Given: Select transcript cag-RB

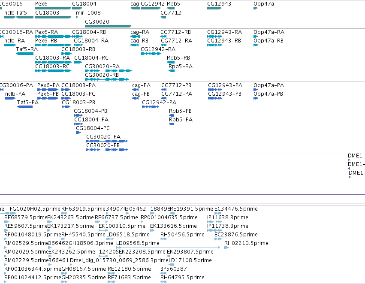Looking at the screenshot, I should click(x=135, y=45).
